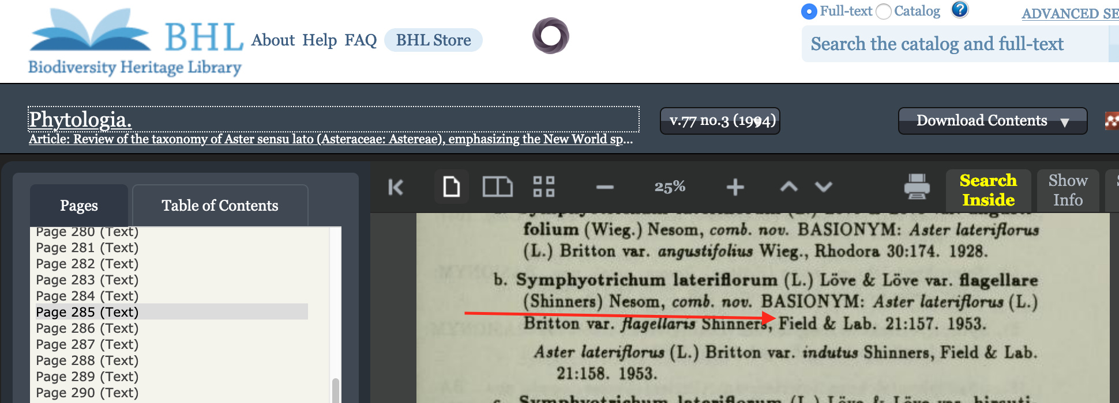1119x403 pixels.
Task: Print page using printer icon
Action: [917, 187]
